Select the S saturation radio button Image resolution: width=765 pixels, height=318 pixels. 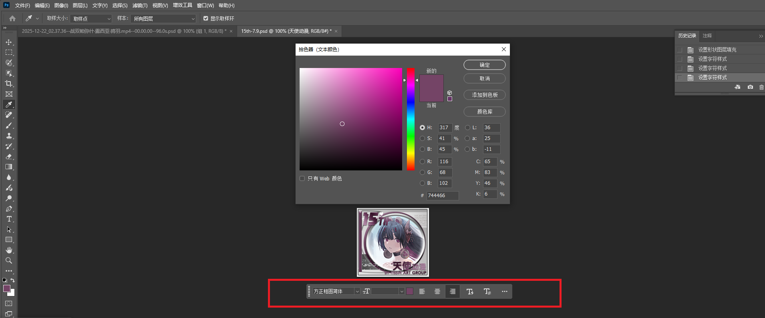[422, 138]
